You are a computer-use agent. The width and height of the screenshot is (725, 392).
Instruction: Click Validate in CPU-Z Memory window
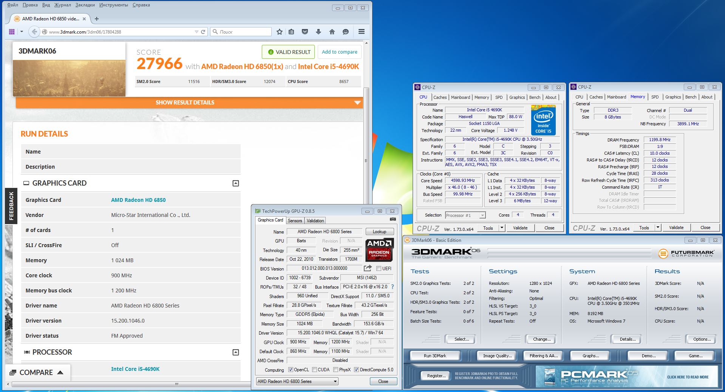676,228
